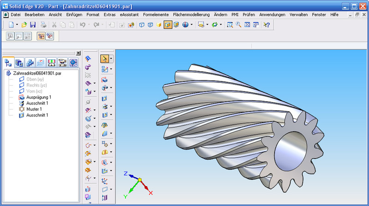The image size is (369, 206).
Task: Click the sphere view-style color icon
Action: (x=185, y=24)
